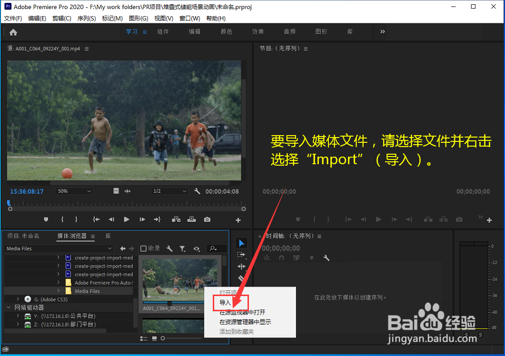
Task: Select the Play button in source monitor
Action: (126, 219)
